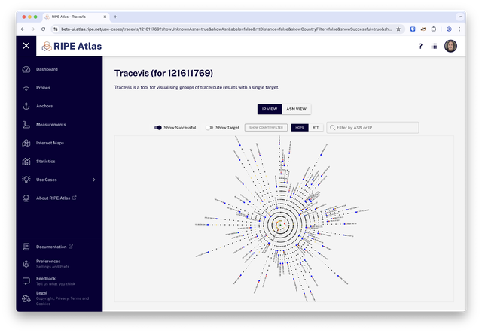Open the Chrome three-dot menu
The height and width of the screenshot is (333, 482).
point(459,29)
